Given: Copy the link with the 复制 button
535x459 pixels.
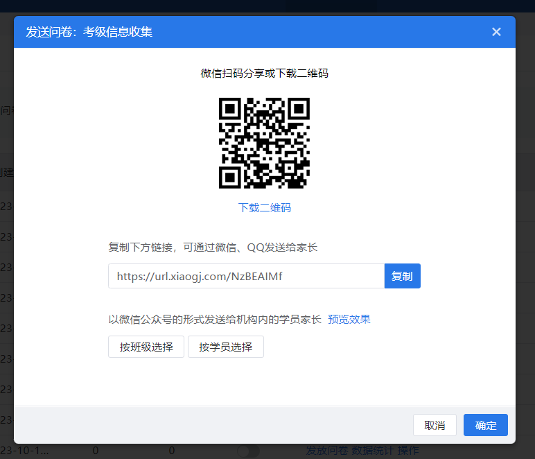Looking at the screenshot, I should [402, 276].
